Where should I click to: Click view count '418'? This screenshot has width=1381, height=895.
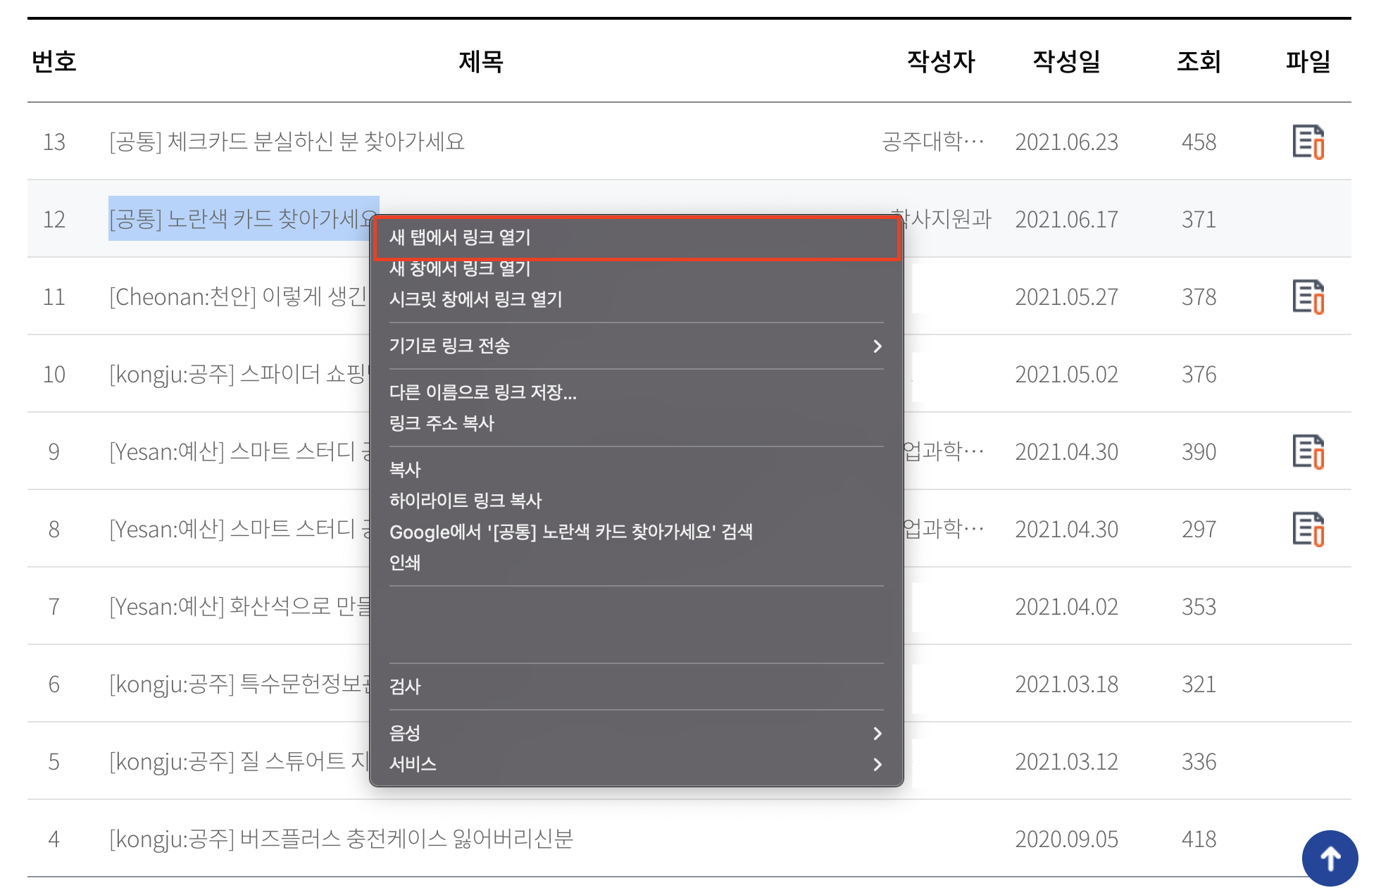pyautogui.click(x=1199, y=839)
